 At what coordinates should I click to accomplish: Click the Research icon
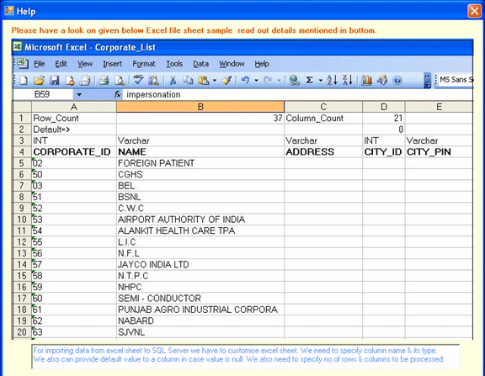pyautogui.click(x=154, y=81)
